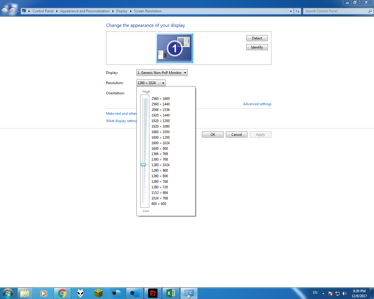Select 1920 × 1440 resolution

160,115
